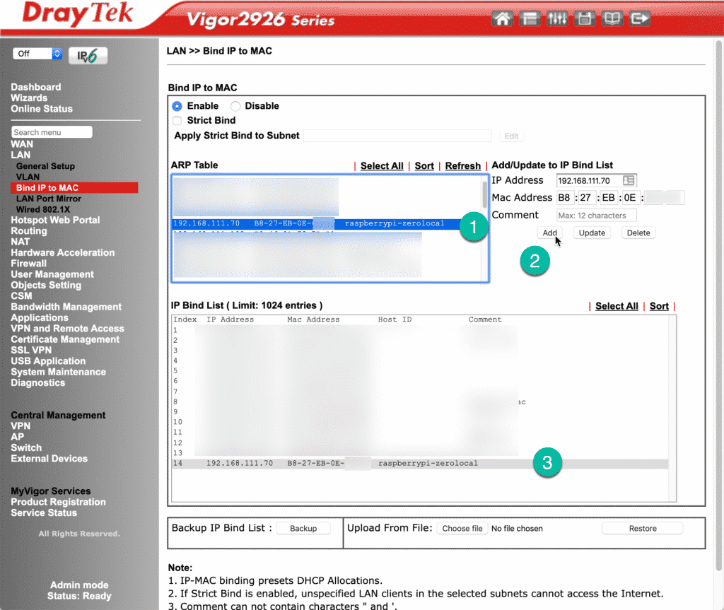Click ARP Table Select All link
This screenshot has width=724, height=610.
(x=382, y=166)
